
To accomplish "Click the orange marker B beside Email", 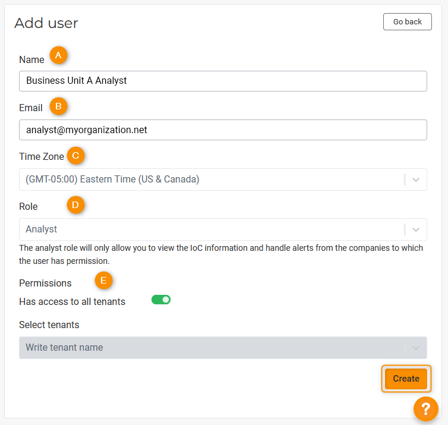I will click(58, 106).
